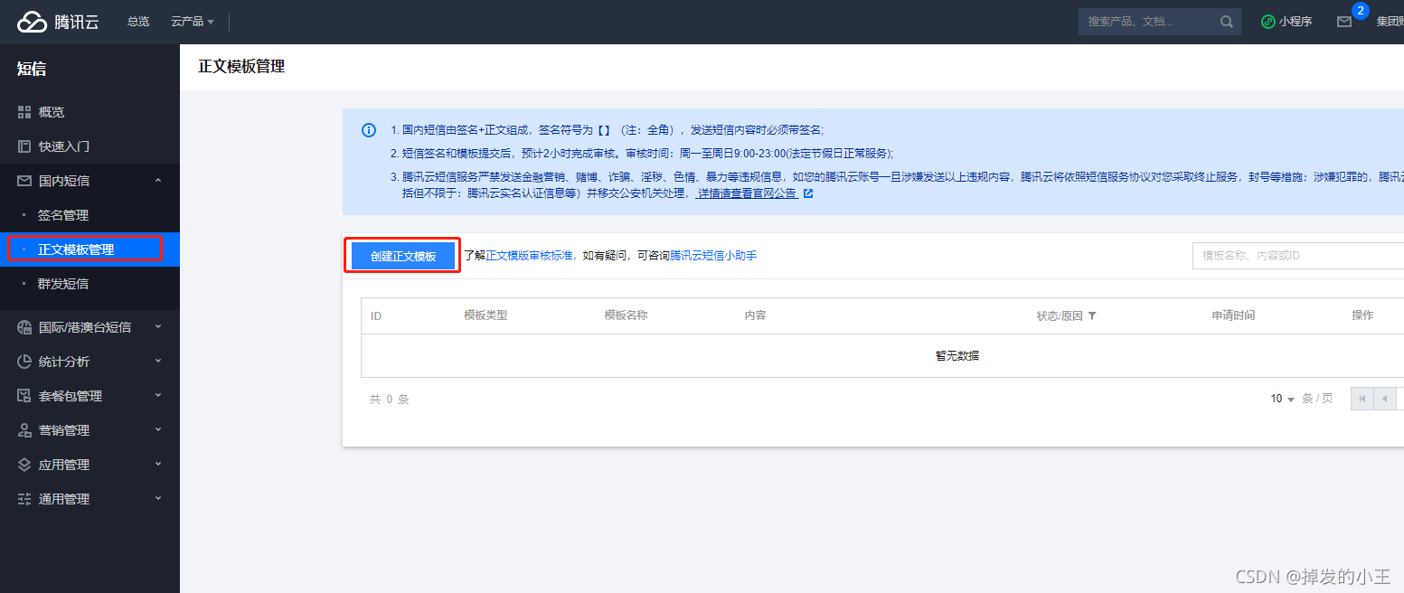Click the 国际/港澳台短信 globe icon
The height and width of the screenshot is (593, 1404).
24,327
